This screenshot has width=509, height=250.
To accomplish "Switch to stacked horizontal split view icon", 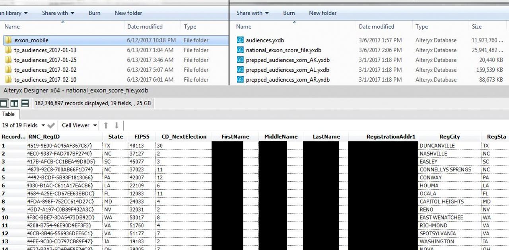I will (25, 103).
